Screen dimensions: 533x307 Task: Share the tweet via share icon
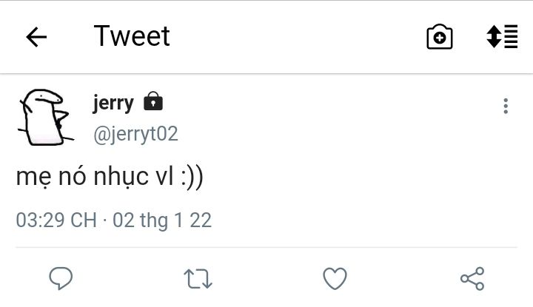click(472, 278)
